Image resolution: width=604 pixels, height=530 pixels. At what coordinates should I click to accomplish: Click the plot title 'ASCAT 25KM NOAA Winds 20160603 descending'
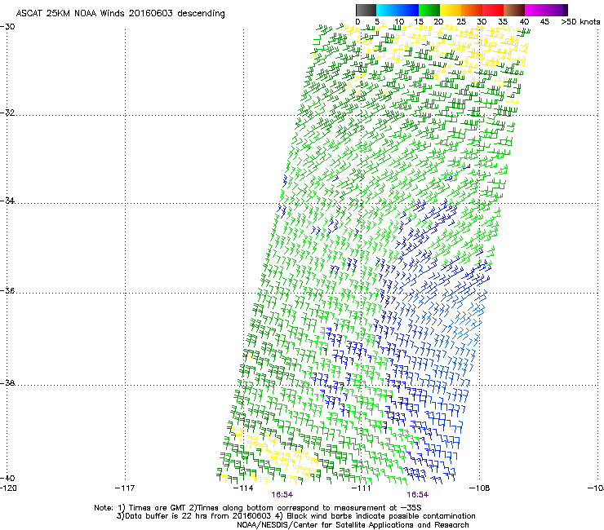(120, 14)
